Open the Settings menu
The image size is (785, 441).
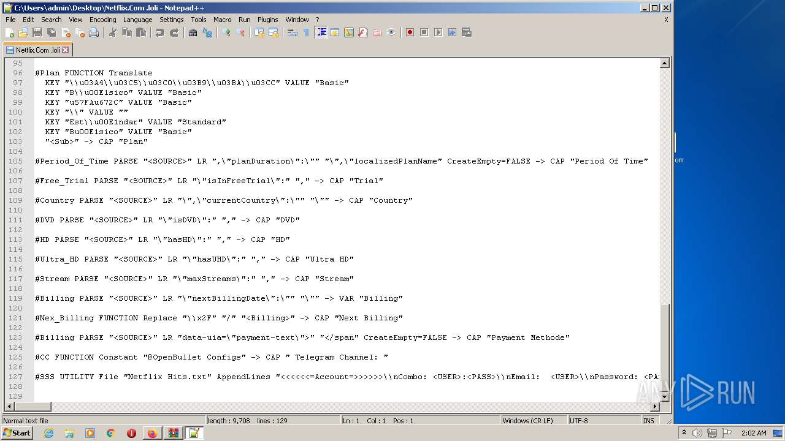coord(172,20)
